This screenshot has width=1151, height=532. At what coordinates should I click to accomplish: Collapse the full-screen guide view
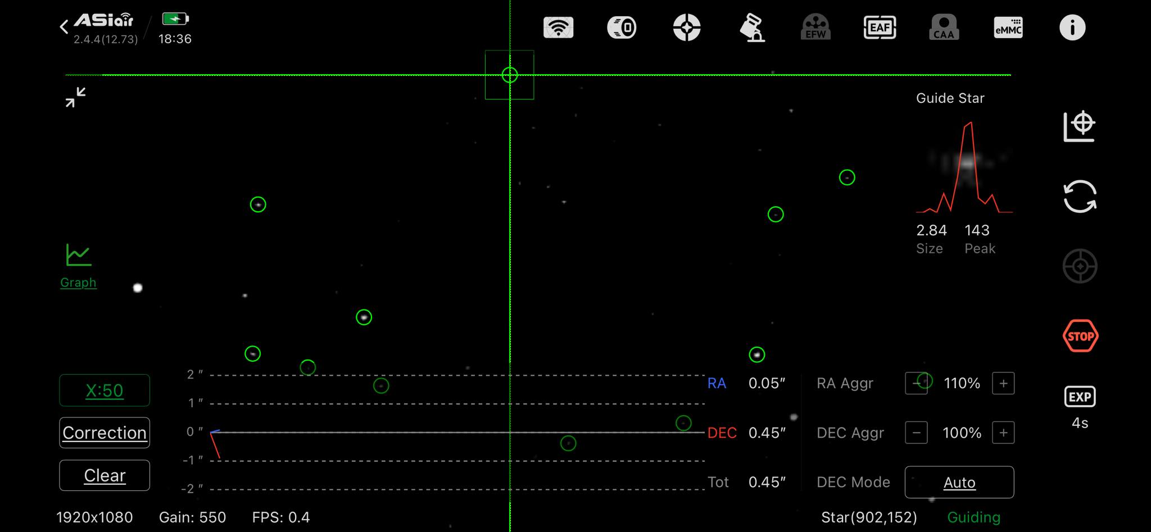coord(75,97)
